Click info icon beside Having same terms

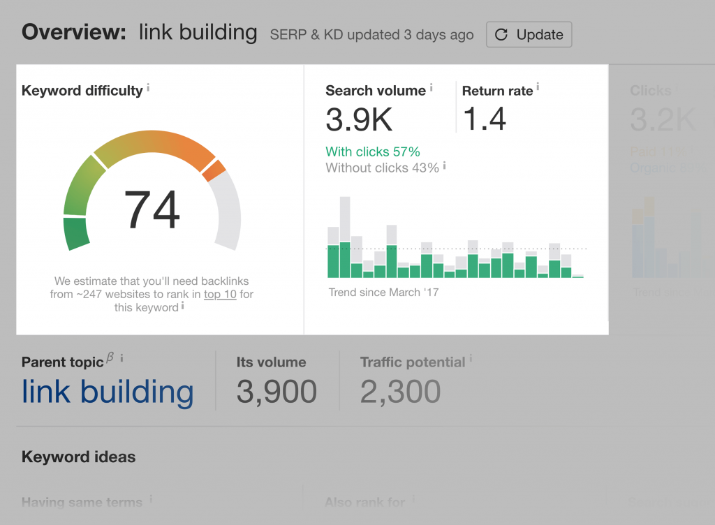click(151, 499)
